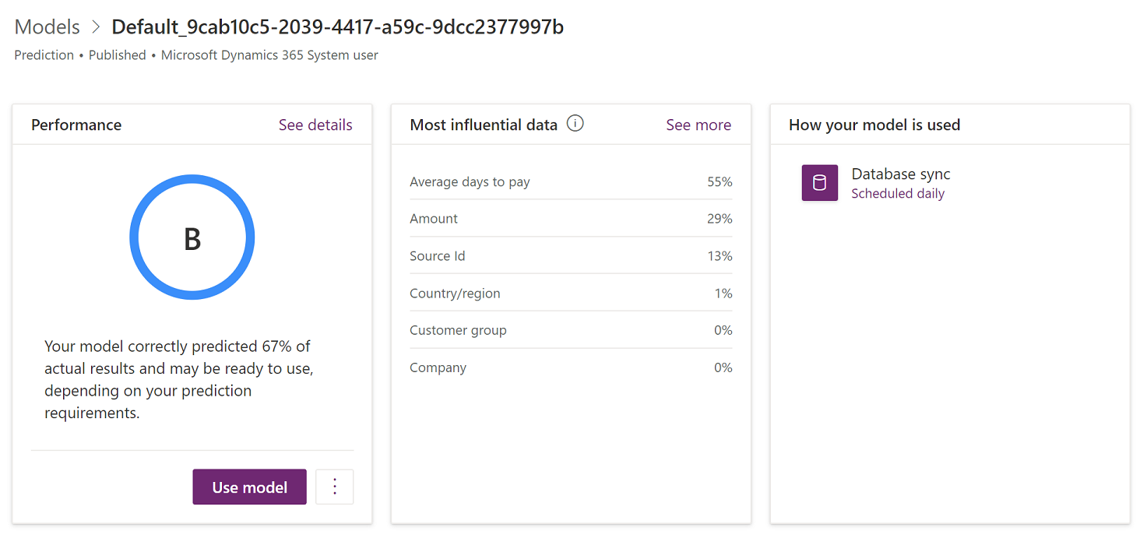1147x559 pixels.
Task: Open more options via the ellipsis button
Action: (334, 486)
